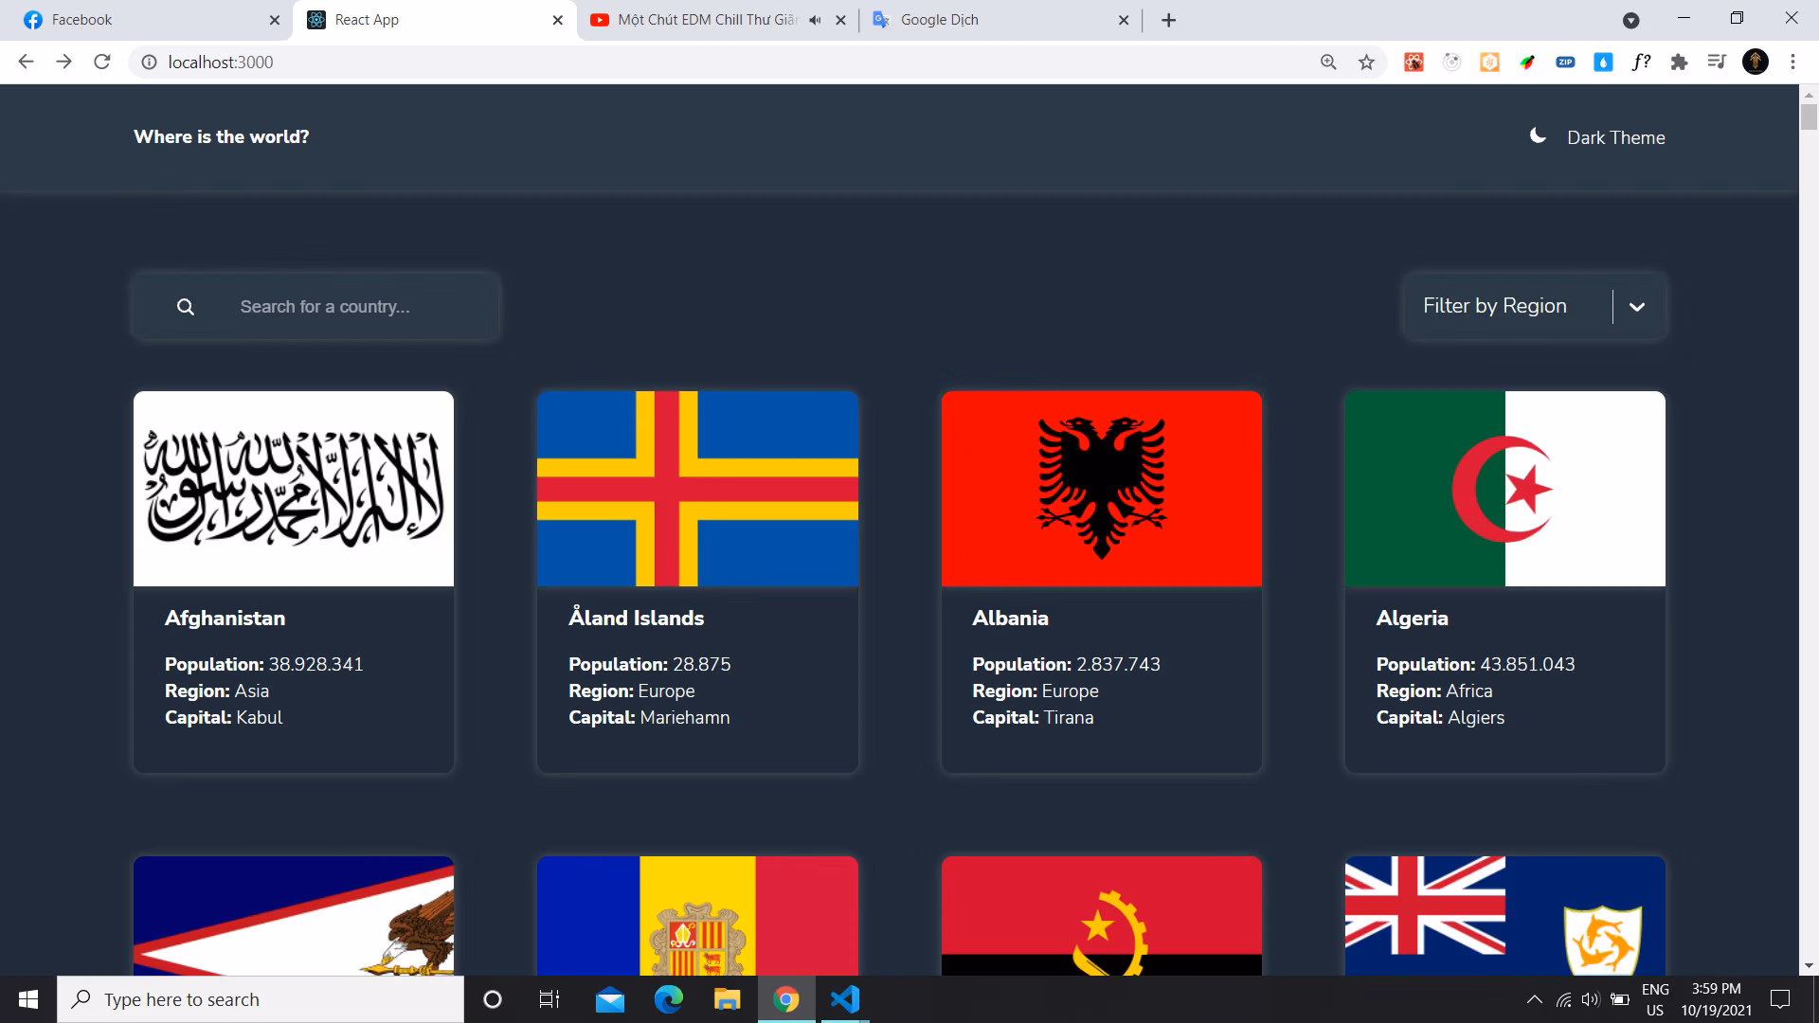The height and width of the screenshot is (1023, 1819).
Task: Close the Google Dịch tab
Action: coord(1124,20)
